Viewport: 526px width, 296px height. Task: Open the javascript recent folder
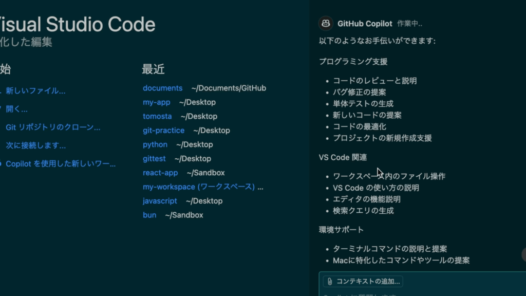160,201
